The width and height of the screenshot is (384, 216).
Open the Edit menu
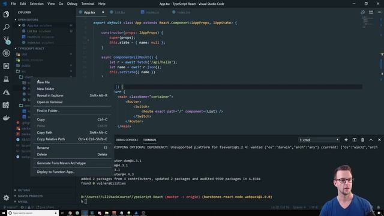(23, 4)
